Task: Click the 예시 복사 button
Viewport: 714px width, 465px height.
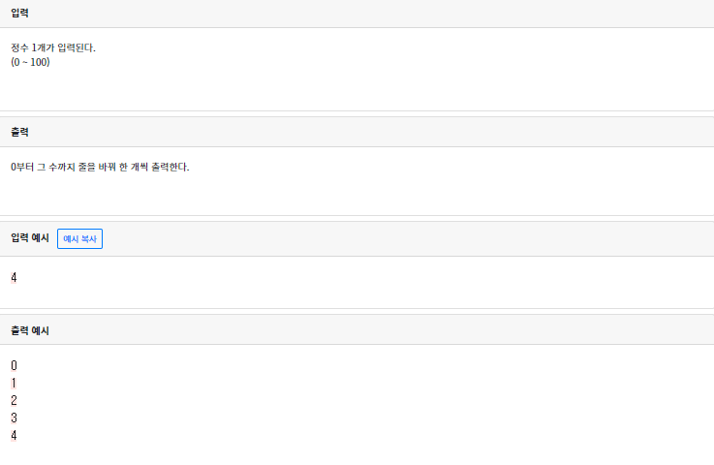Action: point(79,238)
